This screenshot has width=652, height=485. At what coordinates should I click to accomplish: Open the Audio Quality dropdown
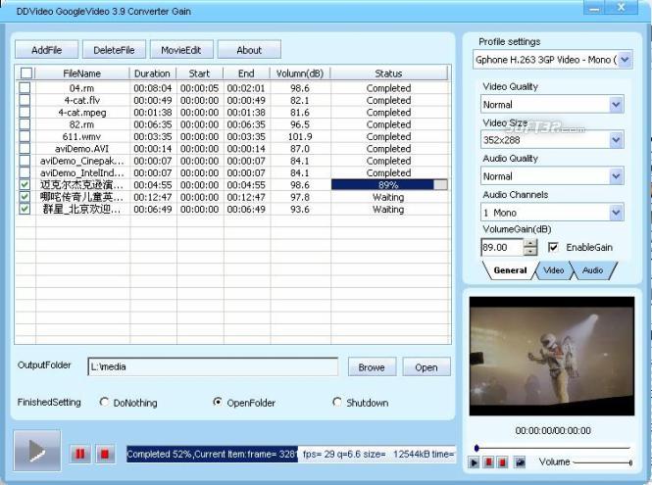click(617, 176)
